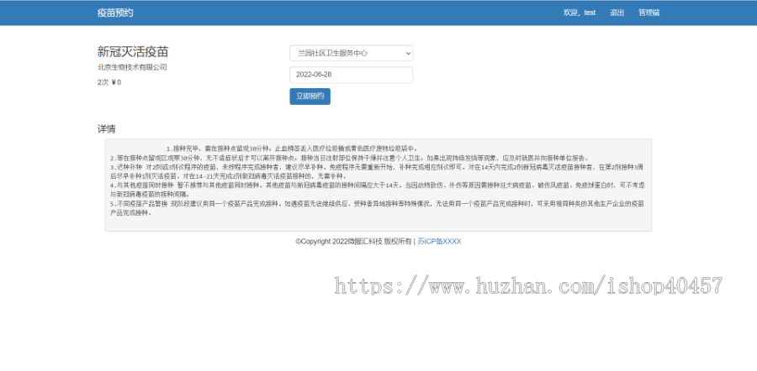Click the 2次 ¥0 price text
The image size is (757, 371).
pos(109,82)
